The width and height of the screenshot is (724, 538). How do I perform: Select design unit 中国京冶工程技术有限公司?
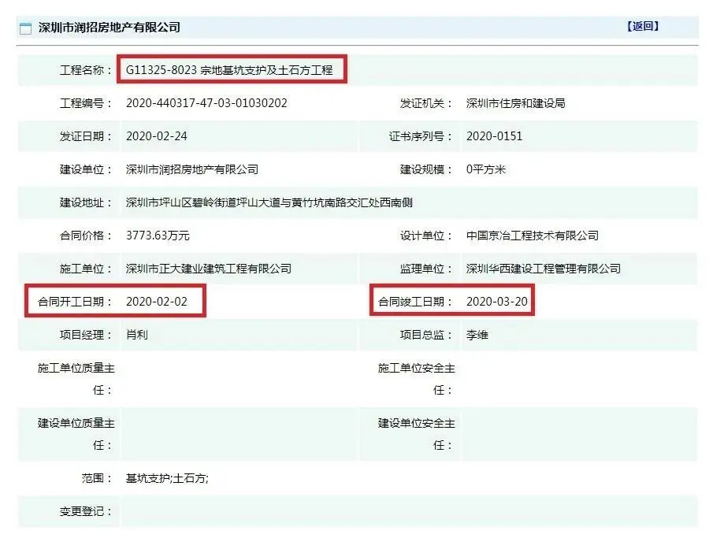click(x=533, y=236)
